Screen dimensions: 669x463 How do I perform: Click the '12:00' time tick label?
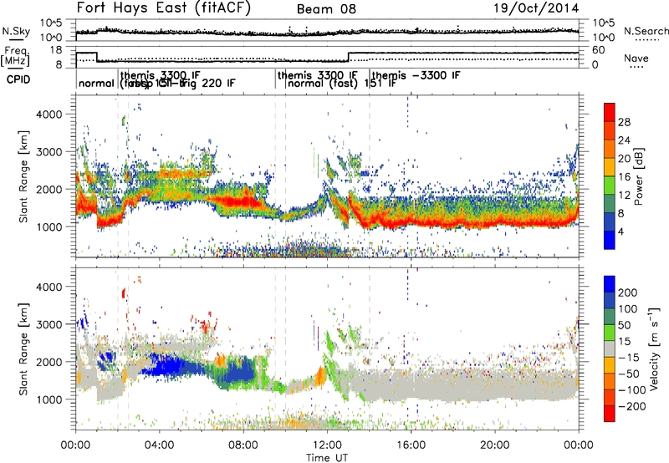pos(327,445)
